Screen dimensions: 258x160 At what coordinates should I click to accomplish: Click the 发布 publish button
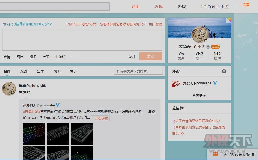(x=151, y=56)
